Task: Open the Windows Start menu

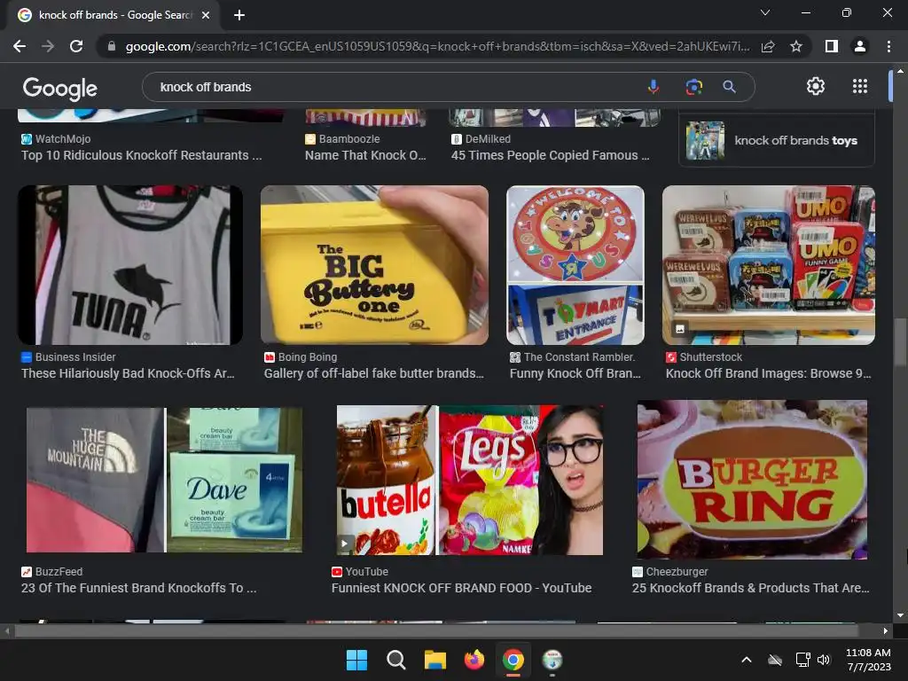Action: 356,660
